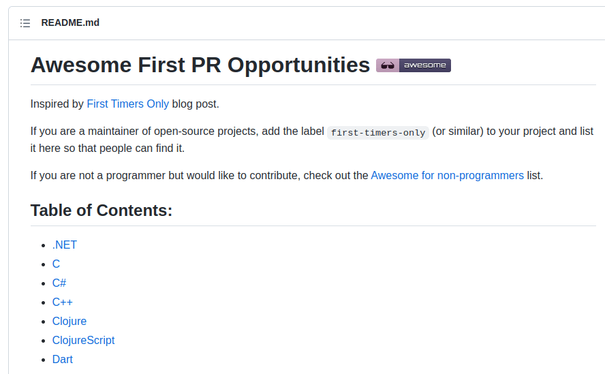605x374 pixels.
Task: Open the Clojure contents link
Action: coord(69,322)
